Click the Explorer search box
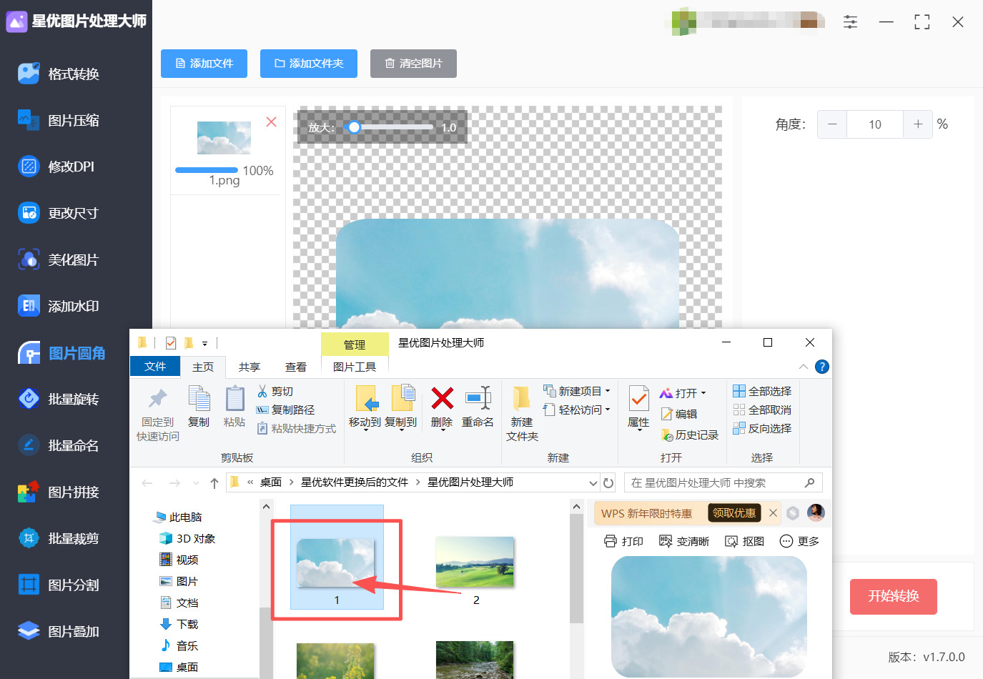 point(723,483)
